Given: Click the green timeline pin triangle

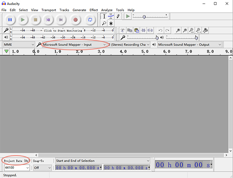Looking at the screenshot, I should tap(7, 51).
